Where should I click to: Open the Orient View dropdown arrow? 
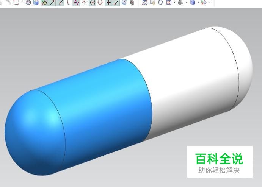[x=175, y=2]
